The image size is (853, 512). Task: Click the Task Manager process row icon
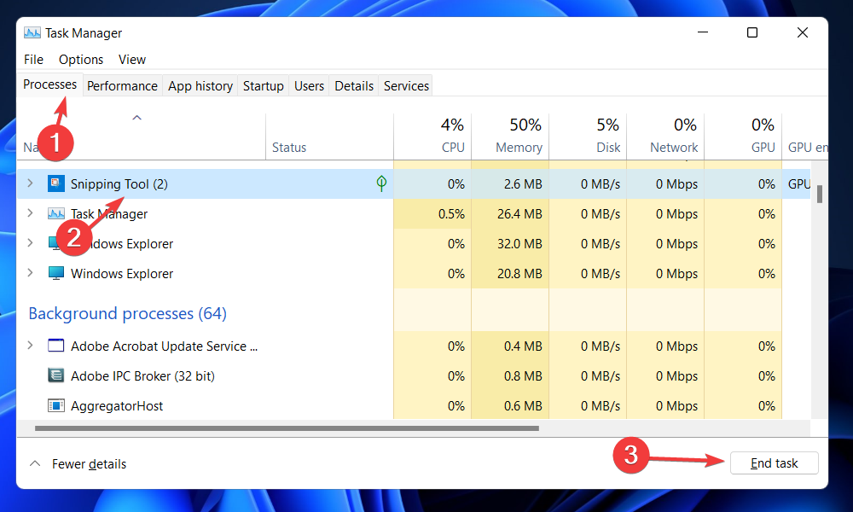56,214
